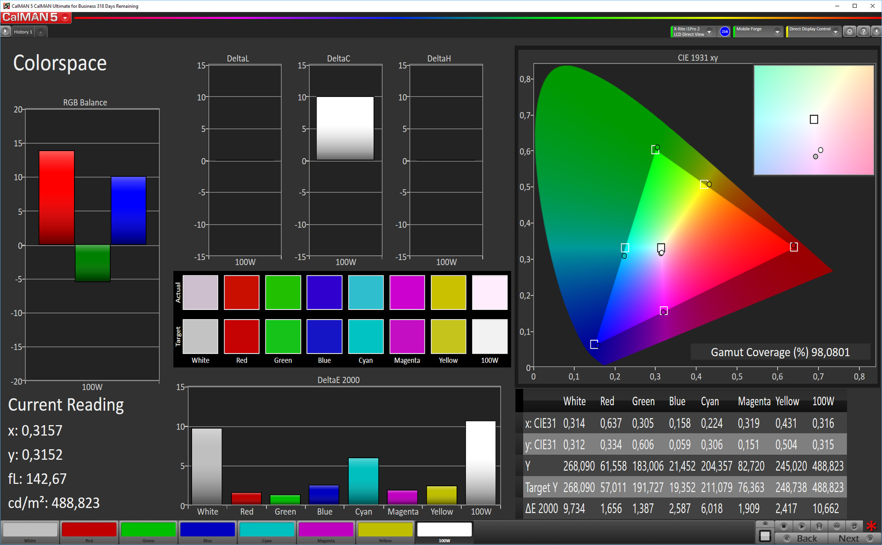This screenshot has height=545, width=882.
Task: Click the red asterisk icon
Action: click(871, 526)
